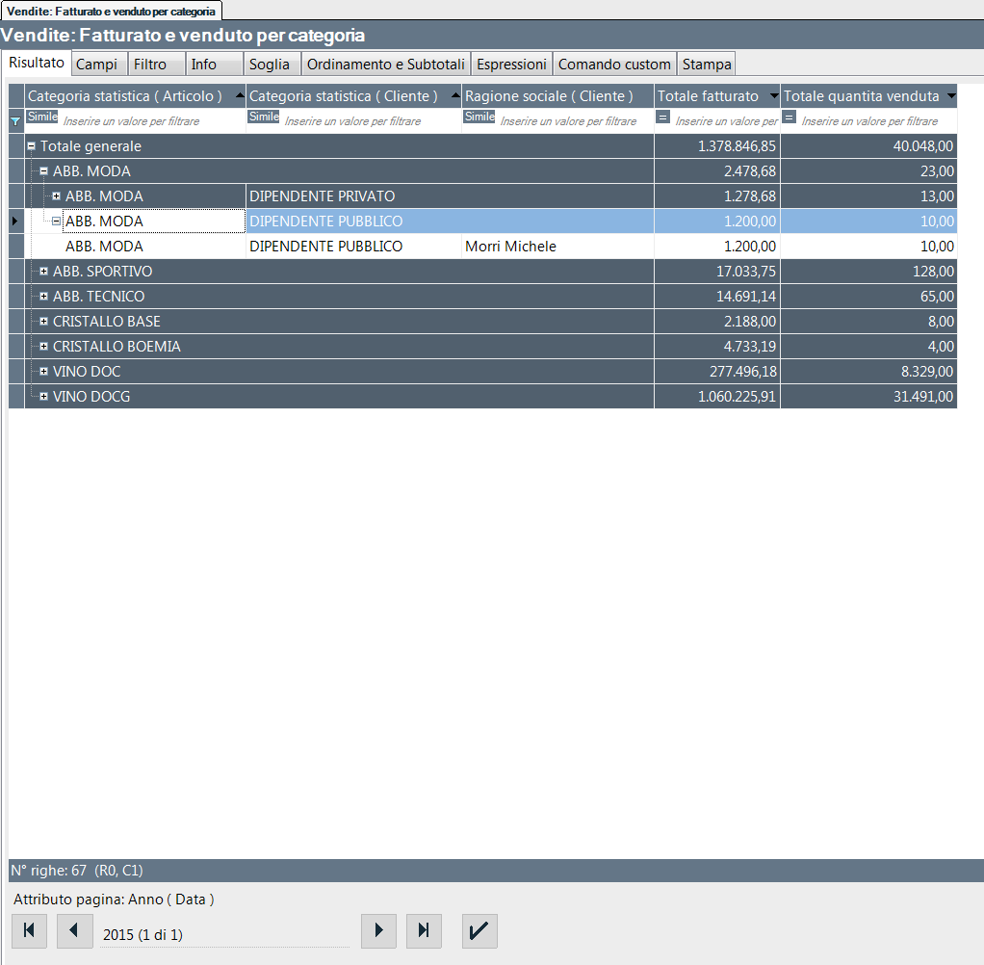Switch to Ordinamento e Subtotali tab
The width and height of the screenshot is (984, 965).
(x=386, y=65)
